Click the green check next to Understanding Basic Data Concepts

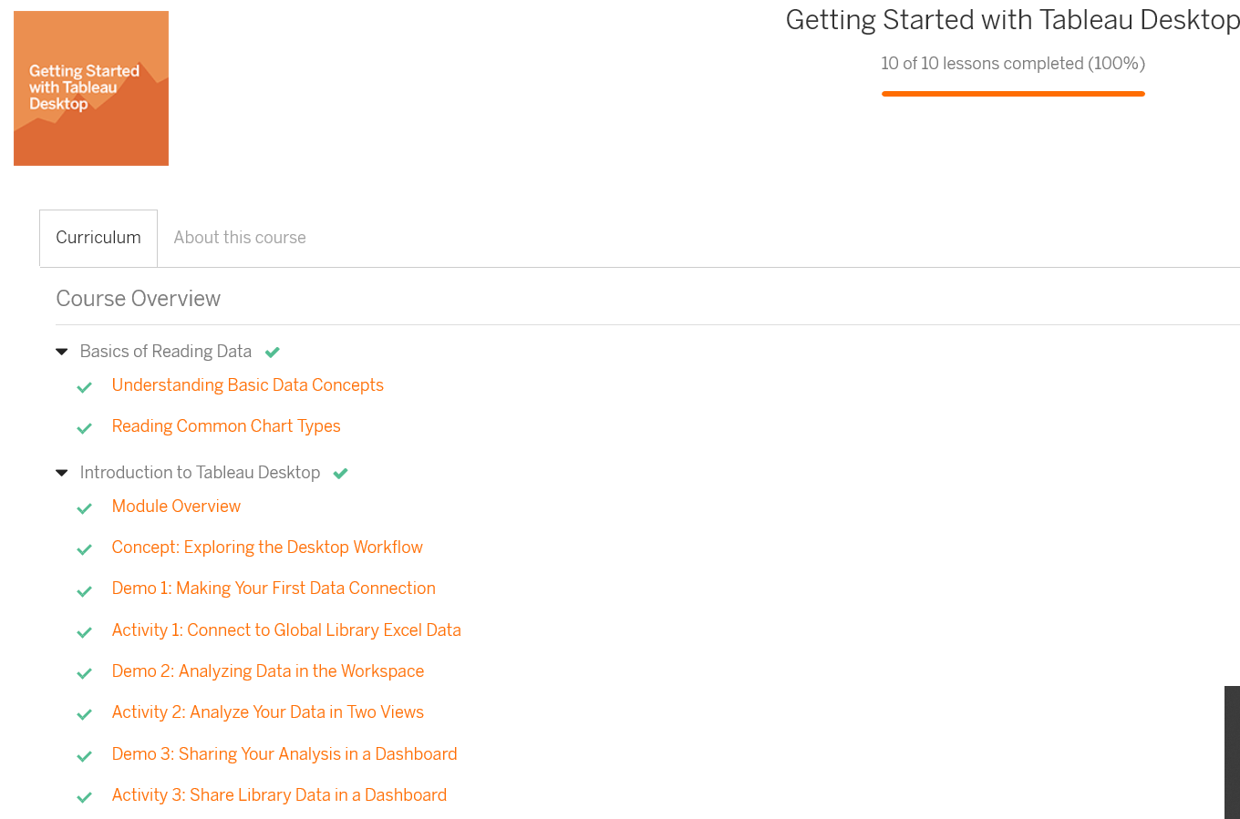click(x=85, y=387)
